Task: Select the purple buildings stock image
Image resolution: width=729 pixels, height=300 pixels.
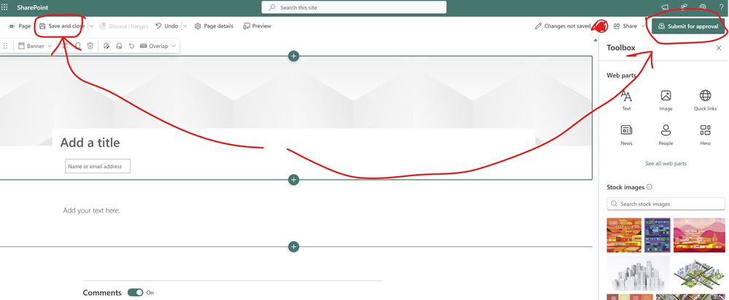Action: click(x=657, y=235)
